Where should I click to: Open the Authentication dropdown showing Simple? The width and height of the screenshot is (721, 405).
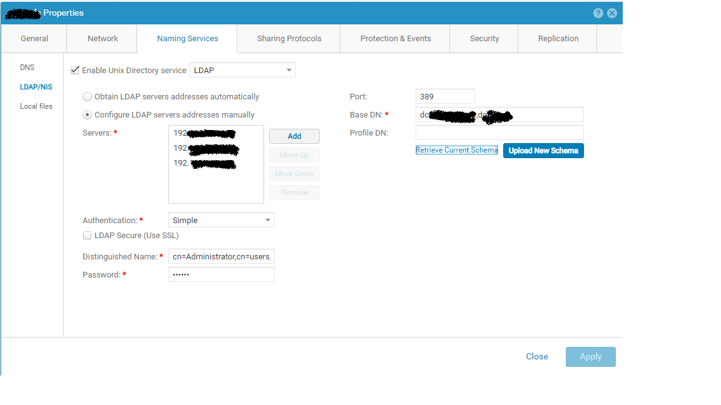221,220
